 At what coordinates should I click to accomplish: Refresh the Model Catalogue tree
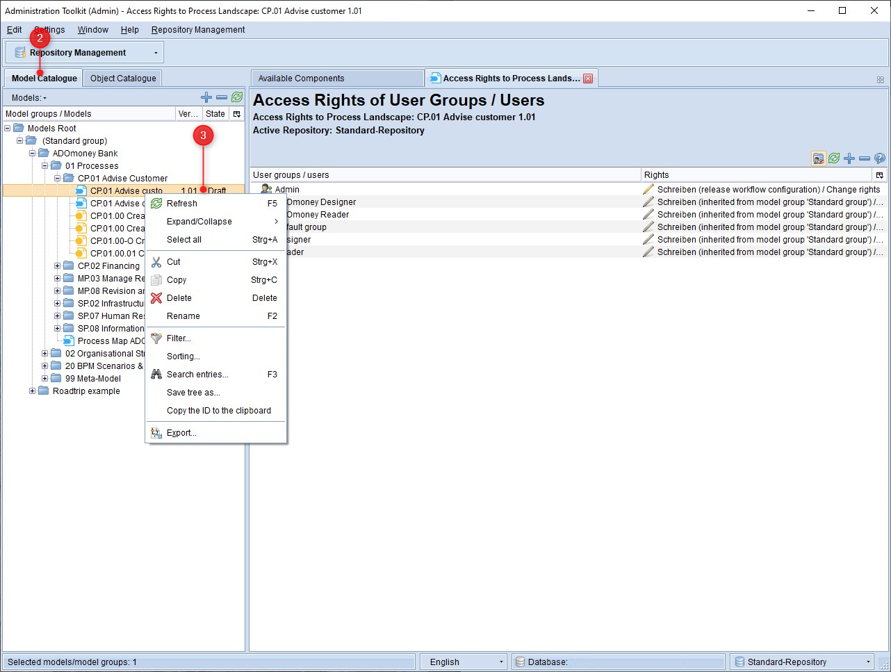click(237, 97)
